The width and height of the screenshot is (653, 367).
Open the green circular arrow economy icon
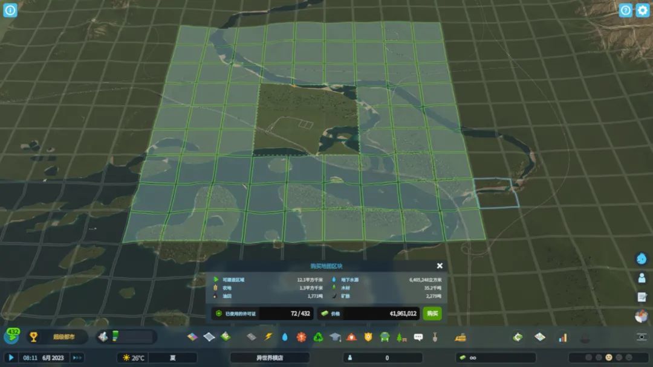518,337
